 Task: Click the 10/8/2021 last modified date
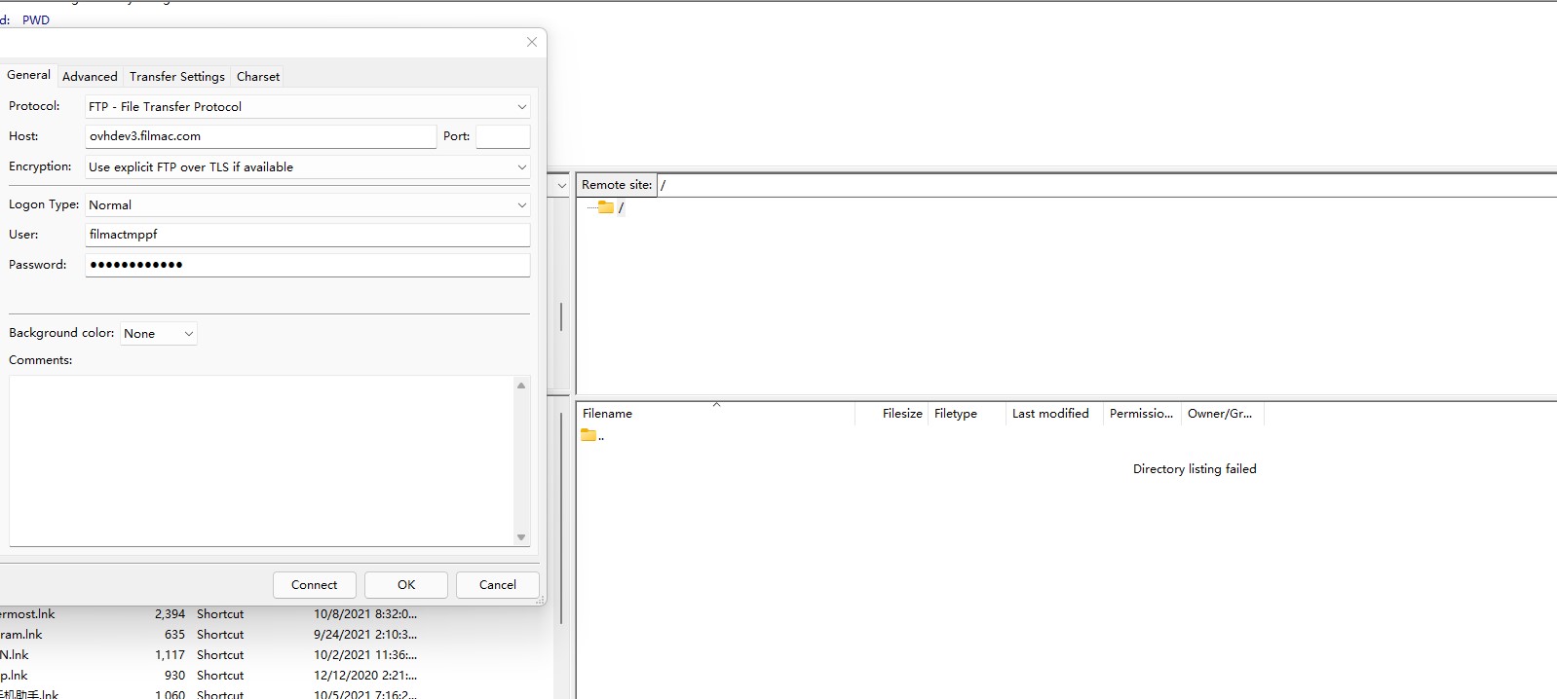click(365, 614)
